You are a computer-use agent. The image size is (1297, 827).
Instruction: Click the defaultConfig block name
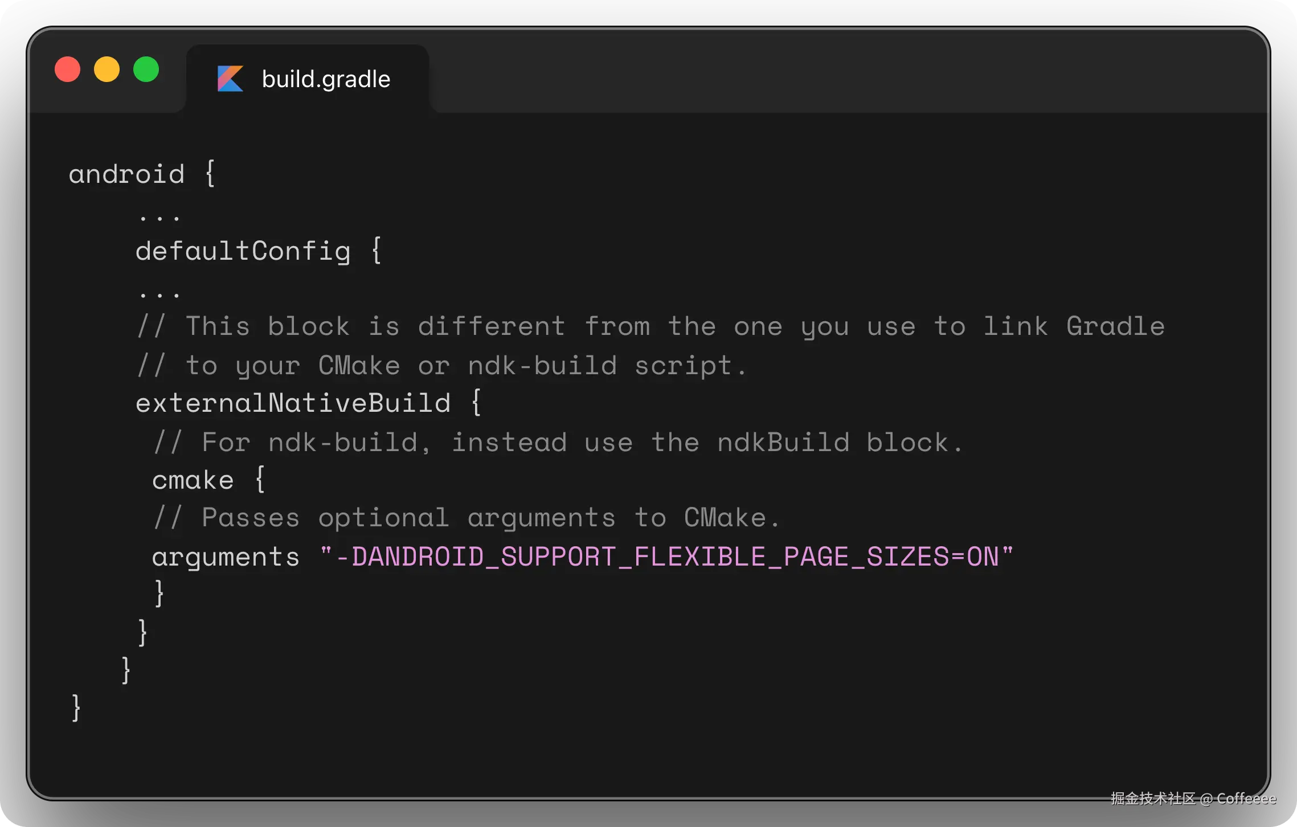coord(243,251)
